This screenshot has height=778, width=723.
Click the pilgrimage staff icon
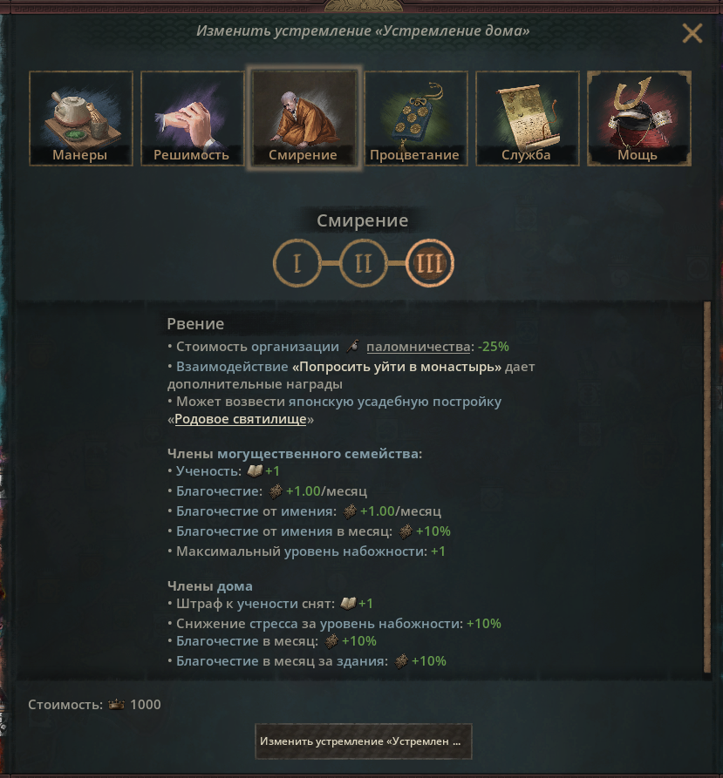pos(352,347)
